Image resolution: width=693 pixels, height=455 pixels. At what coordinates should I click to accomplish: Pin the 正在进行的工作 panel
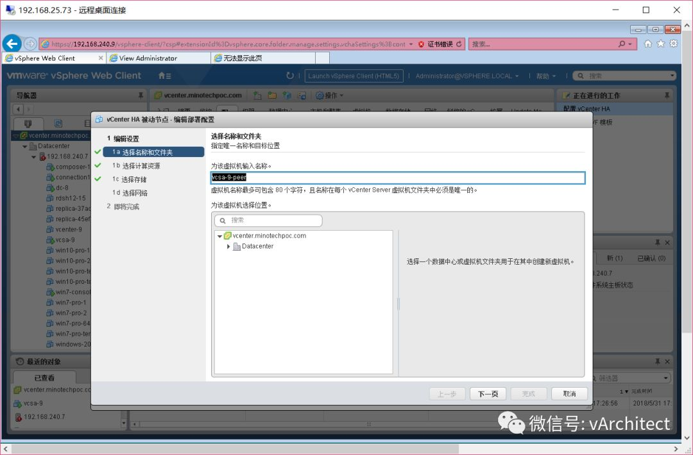667,95
